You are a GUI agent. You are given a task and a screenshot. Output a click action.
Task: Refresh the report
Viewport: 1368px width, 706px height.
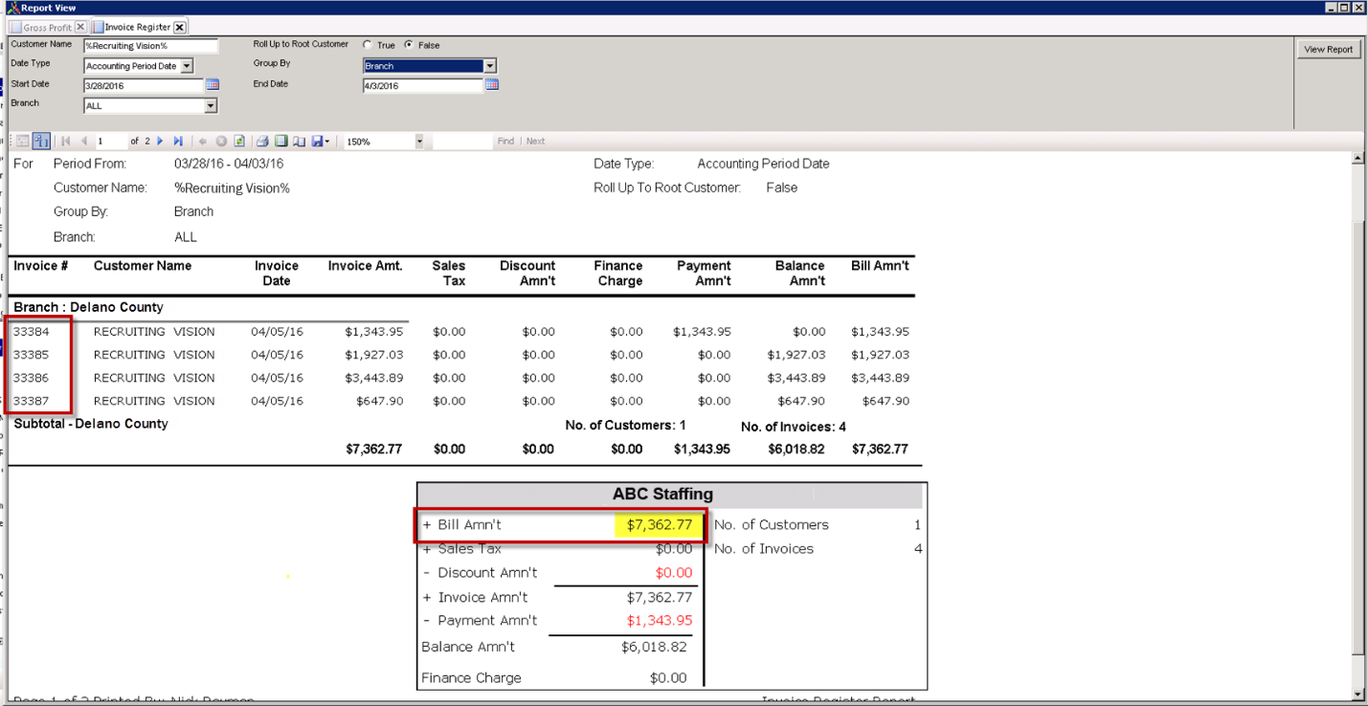pos(239,141)
